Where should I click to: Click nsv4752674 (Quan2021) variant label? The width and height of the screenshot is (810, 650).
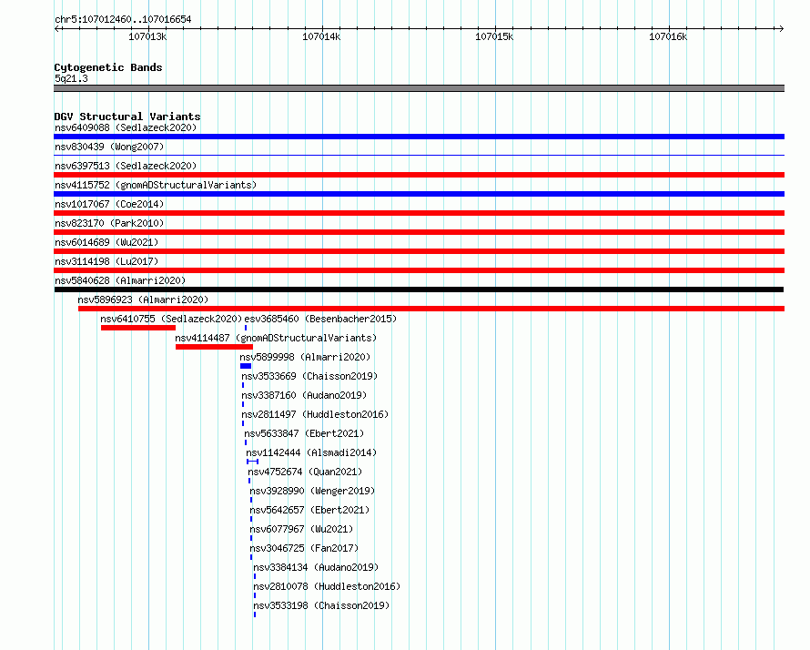coord(305,472)
